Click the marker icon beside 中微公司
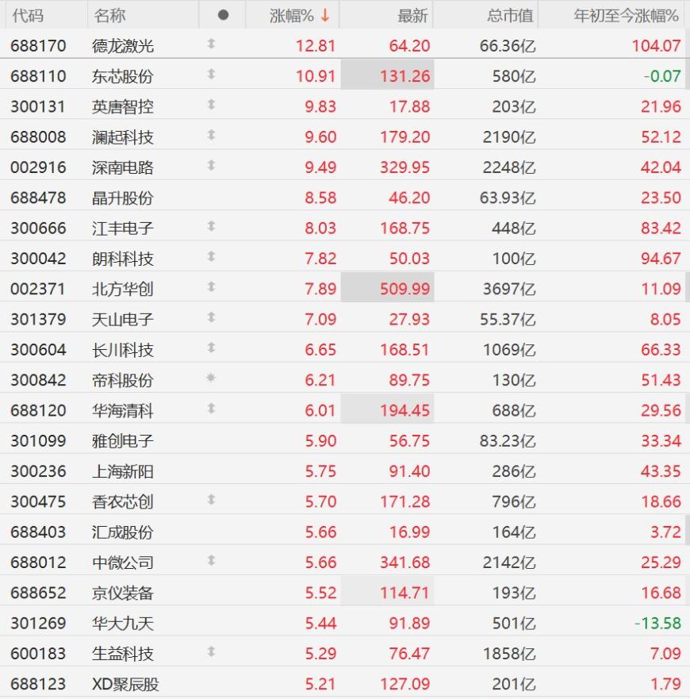Viewport: 690px width, 699px height. pos(211,562)
